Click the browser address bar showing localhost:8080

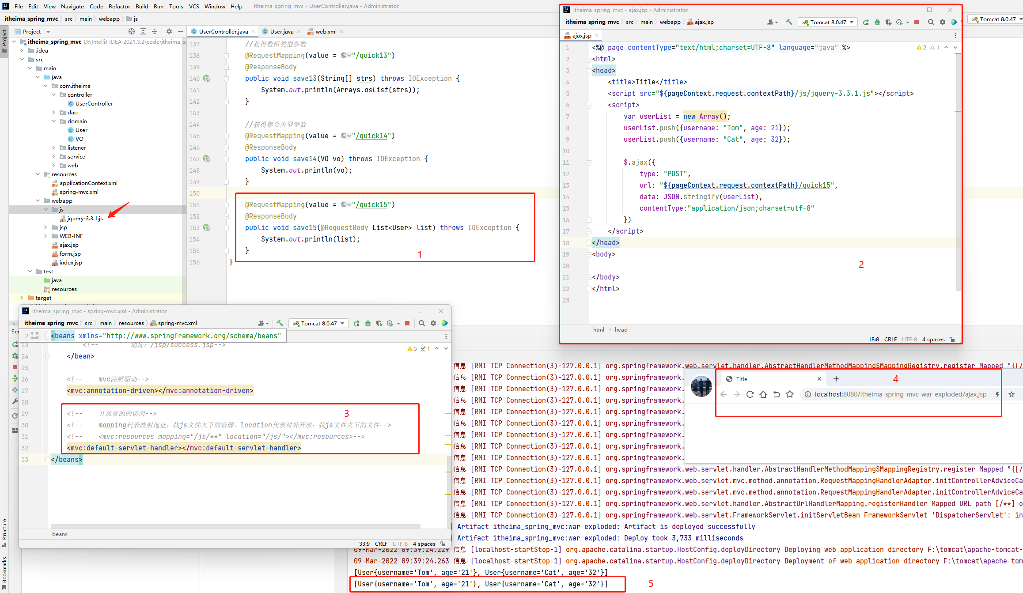coord(900,394)
